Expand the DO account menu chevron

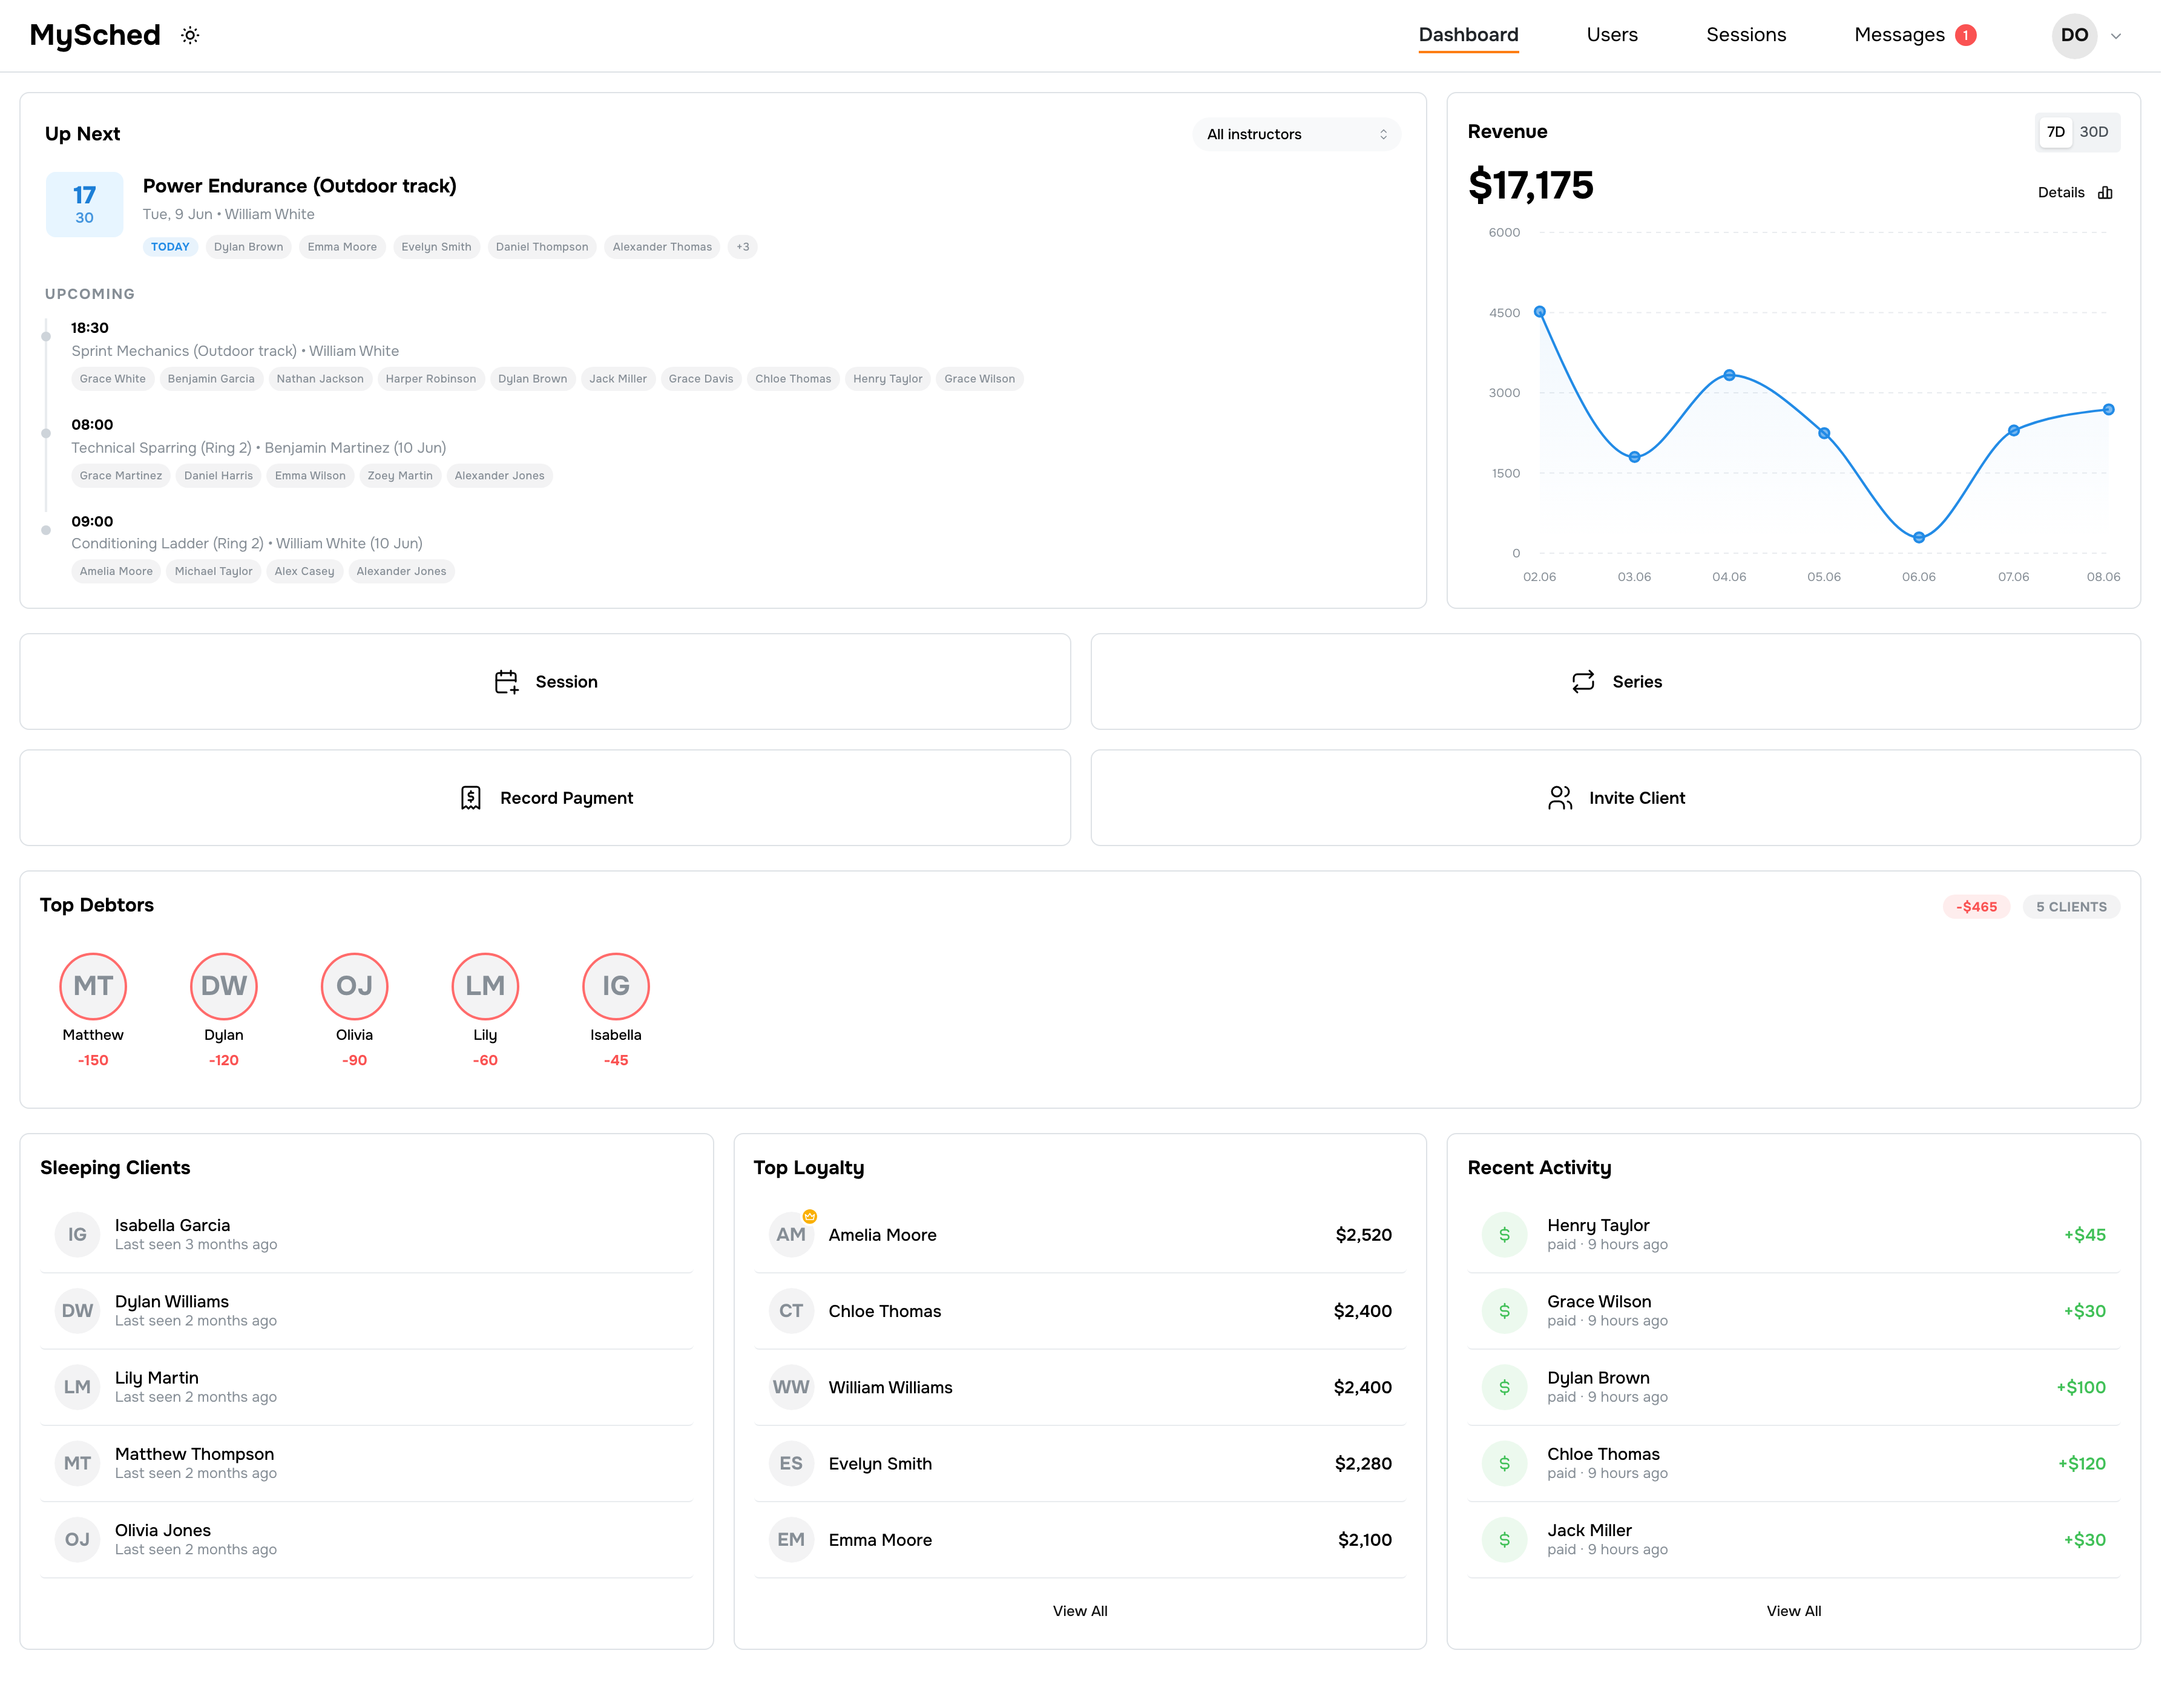coord(2133,36)
